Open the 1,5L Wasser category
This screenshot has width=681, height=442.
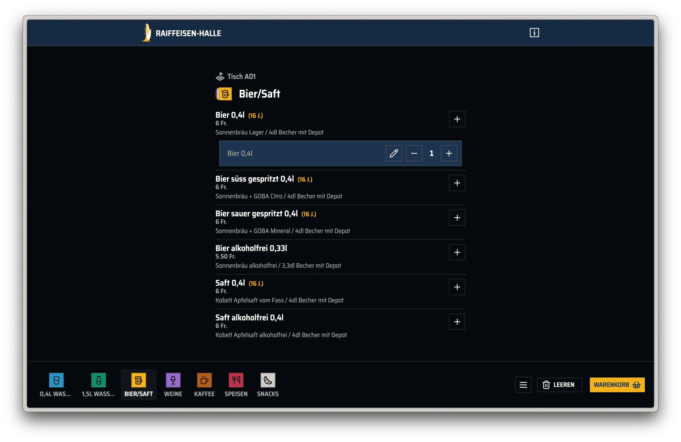click(x=98, y=385)
